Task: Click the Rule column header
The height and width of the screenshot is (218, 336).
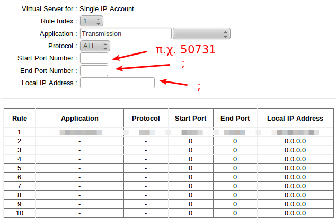Action: (x=20, y=119)
